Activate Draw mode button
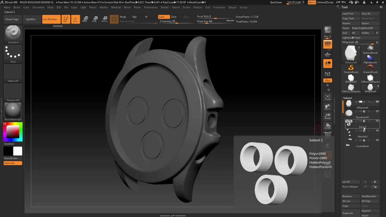386x217 pixels. pos(75,19)
